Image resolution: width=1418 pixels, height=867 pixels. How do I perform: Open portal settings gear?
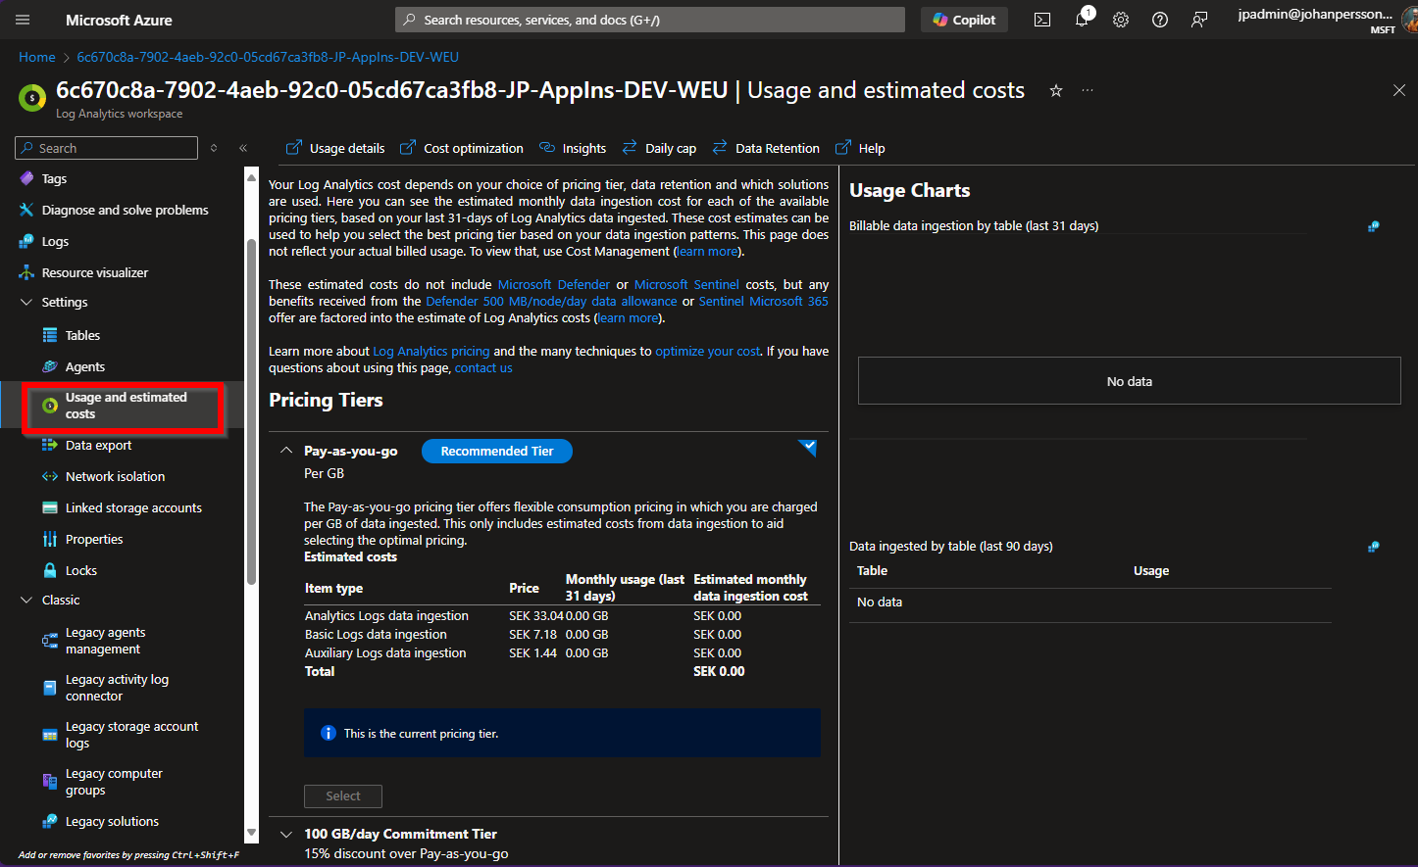[x=1121, y=20]
